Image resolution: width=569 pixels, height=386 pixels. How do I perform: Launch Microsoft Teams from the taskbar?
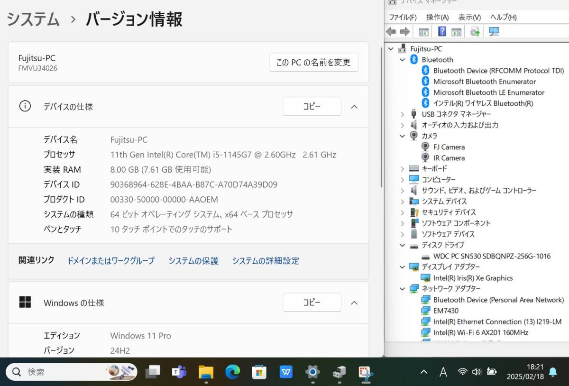[179, 372]
